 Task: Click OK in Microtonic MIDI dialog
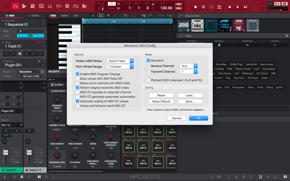(x=199, y=118)
